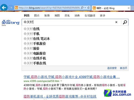Viewport: 134px width, 100px height.
Task: Open the 词典 search category
Action: tap(77, 15)
